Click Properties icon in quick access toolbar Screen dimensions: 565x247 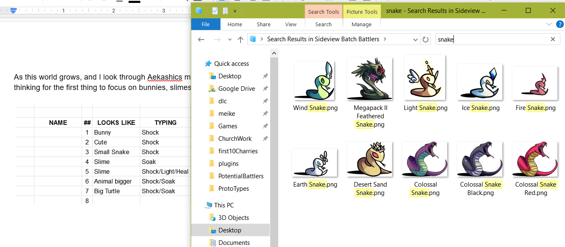pos(215,11)
